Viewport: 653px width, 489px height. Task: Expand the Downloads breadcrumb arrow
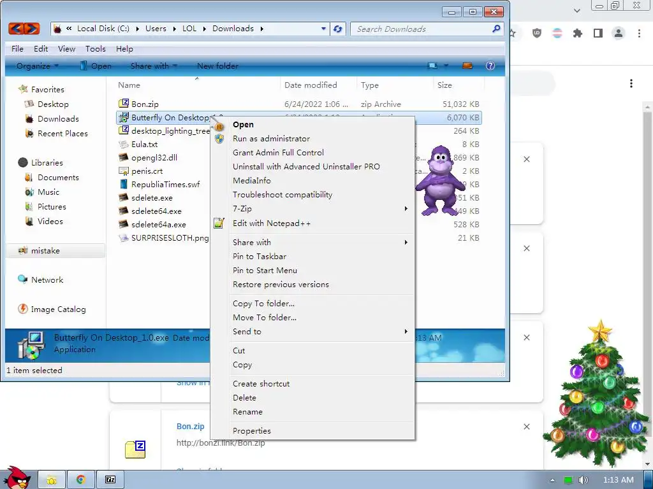[261, 29]
